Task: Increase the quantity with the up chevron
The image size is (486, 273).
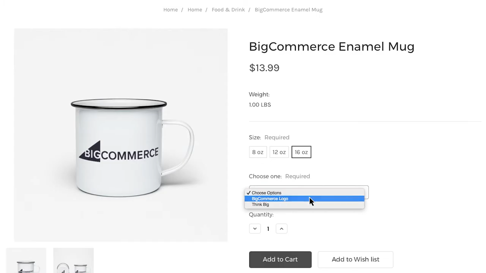Action: point(281,229)
